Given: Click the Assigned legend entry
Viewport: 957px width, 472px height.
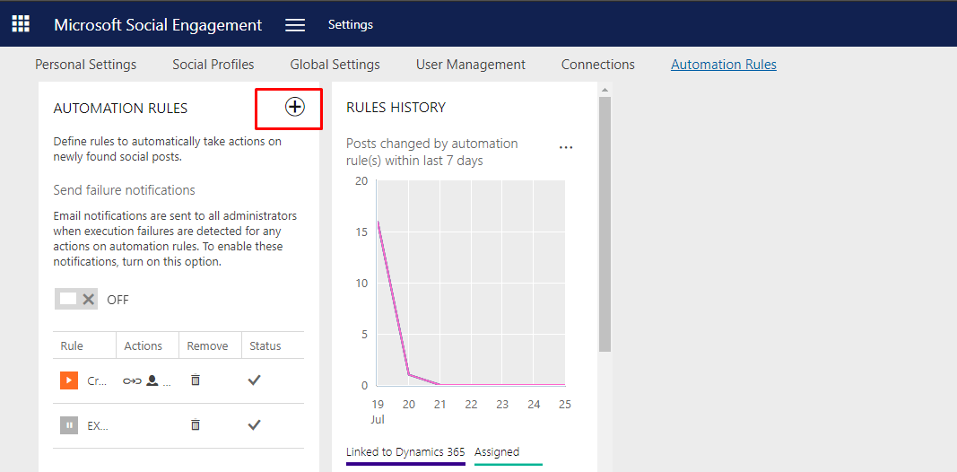Looking at the screenshot, I should pos(497,452).
